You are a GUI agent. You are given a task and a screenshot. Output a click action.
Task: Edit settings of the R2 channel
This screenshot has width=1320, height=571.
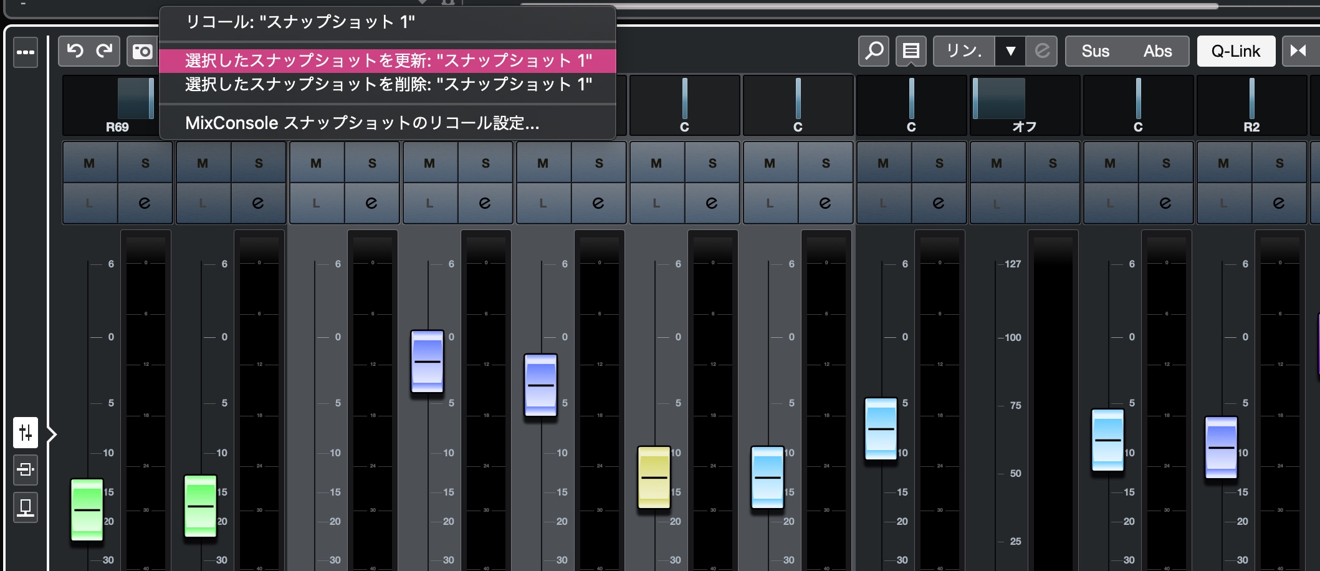(x=1279, y=203)
